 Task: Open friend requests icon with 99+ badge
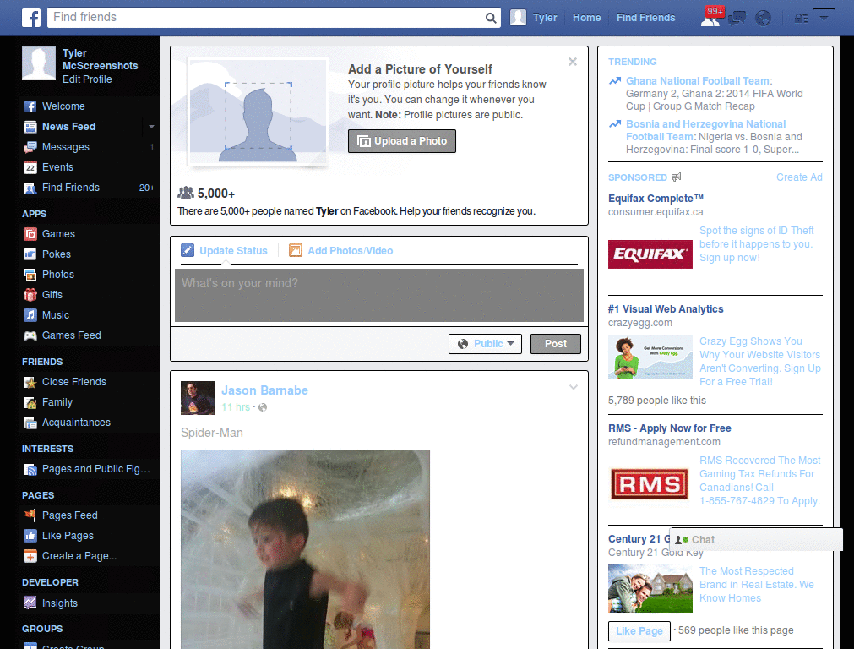coord(711,17)
